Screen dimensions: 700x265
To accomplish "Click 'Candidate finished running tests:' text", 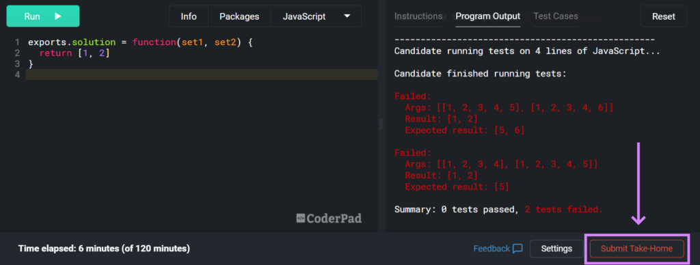I will (x=481, y=74).
